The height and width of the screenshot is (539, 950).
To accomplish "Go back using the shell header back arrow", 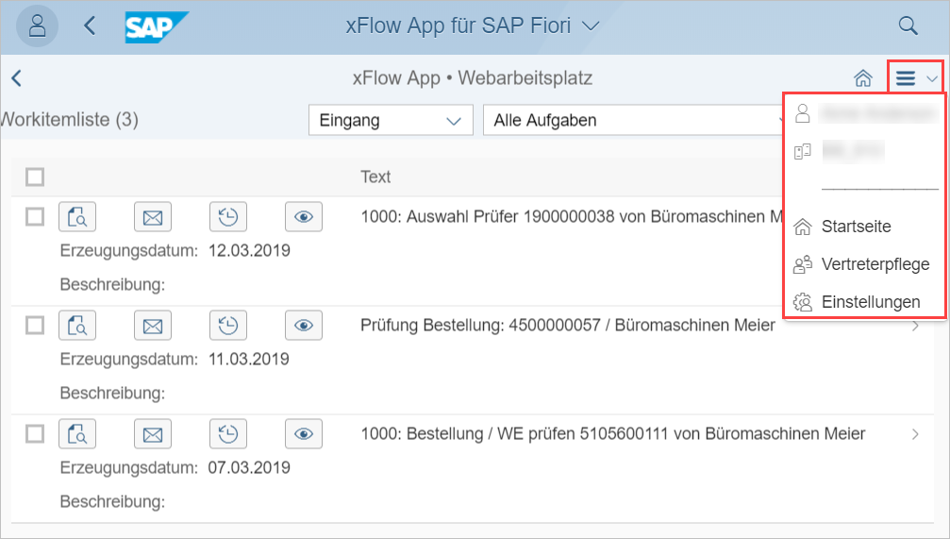I will [x=90, y=25].
